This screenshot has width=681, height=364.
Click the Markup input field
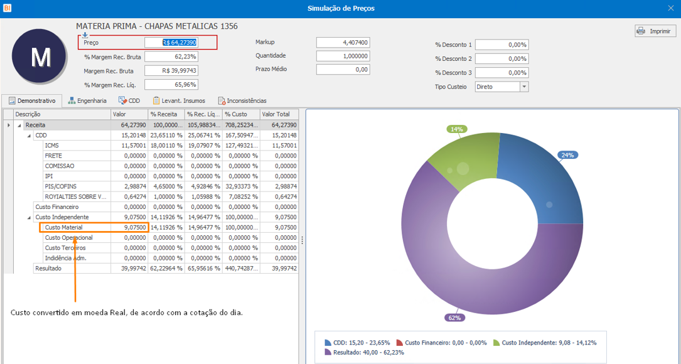(343, 43)
